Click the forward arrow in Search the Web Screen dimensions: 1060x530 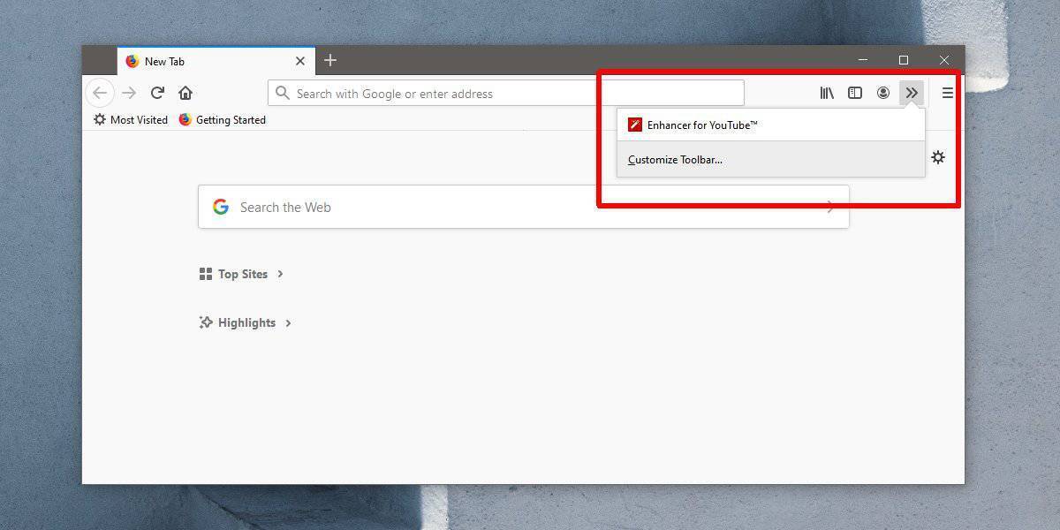click(x=829, y=206)
